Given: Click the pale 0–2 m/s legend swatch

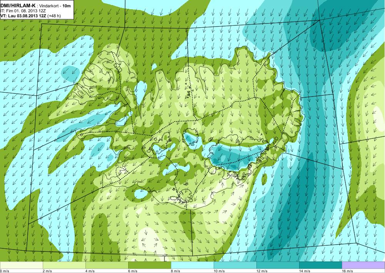Looking at the screenshot, I should point(21,265).
